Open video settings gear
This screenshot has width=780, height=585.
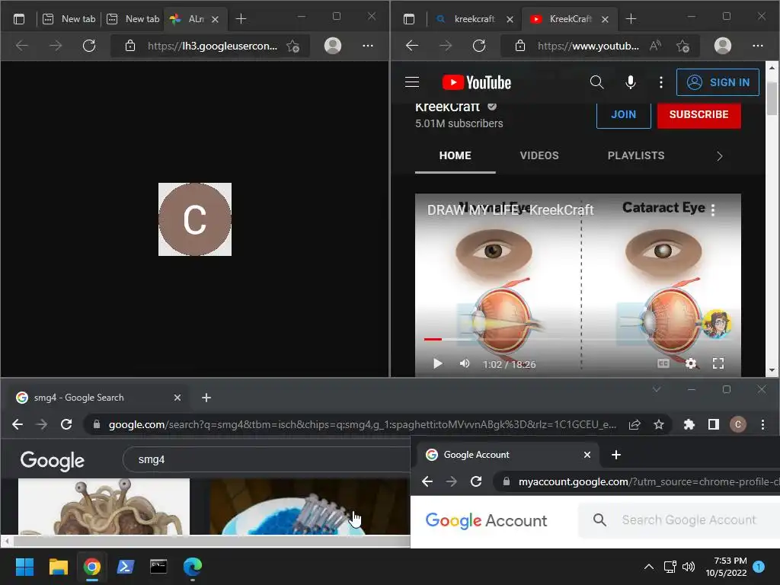tap(690, 363)
